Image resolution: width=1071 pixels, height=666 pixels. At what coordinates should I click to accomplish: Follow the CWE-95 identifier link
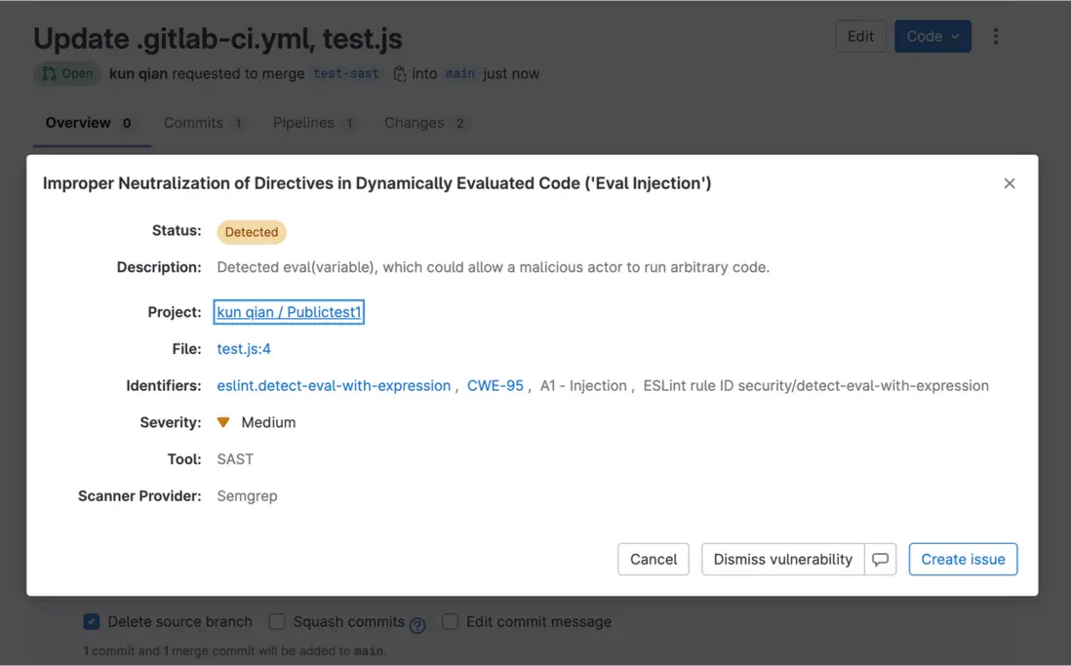[496, 386]
